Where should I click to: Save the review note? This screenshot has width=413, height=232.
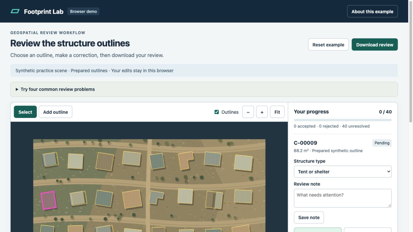[309, 217]
